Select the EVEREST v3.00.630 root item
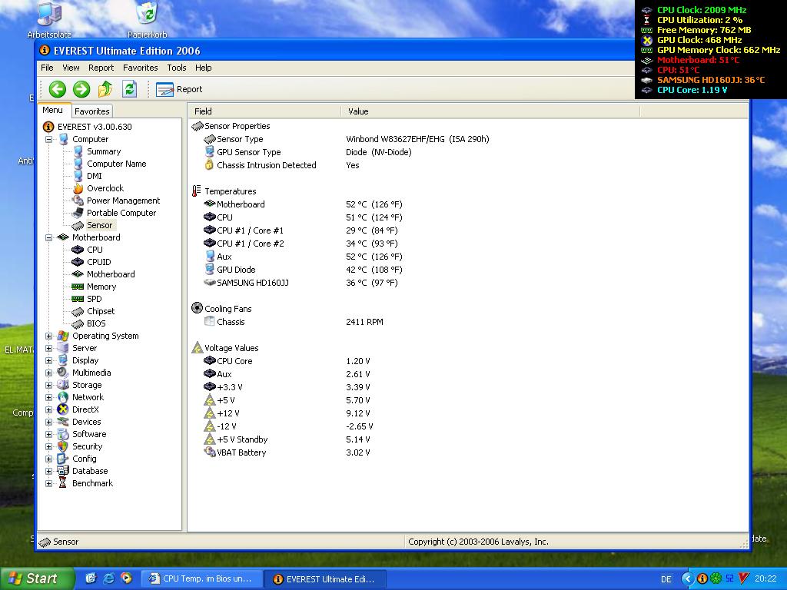The height and width of the screenshot is (590, 787). (88, 127)
